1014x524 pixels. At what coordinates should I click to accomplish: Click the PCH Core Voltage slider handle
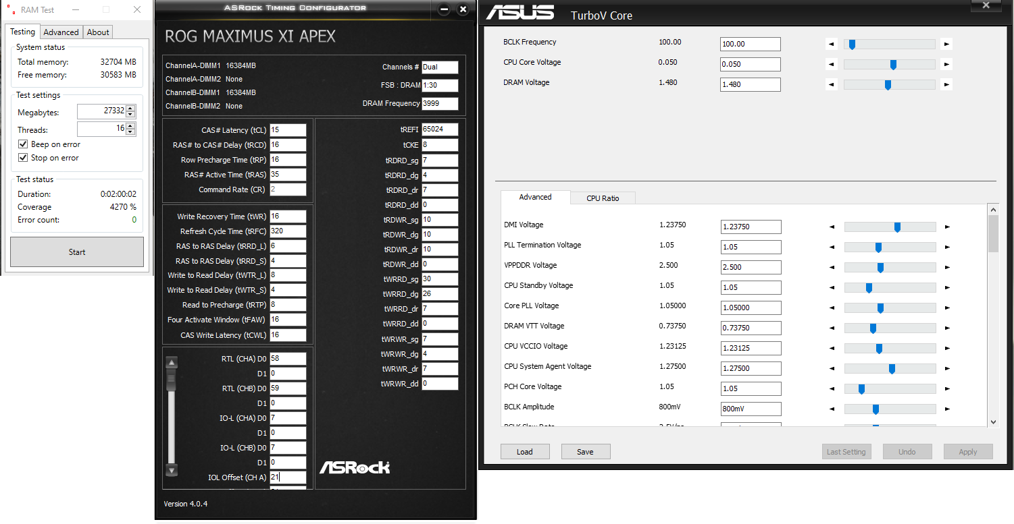[x=861, y=389]
